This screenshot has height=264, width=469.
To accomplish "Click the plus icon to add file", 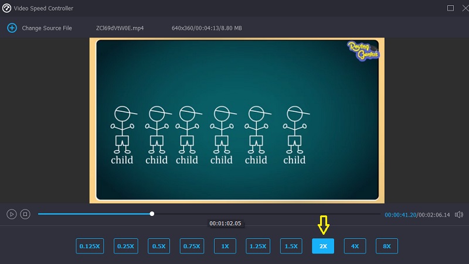I will pos(11,28).
